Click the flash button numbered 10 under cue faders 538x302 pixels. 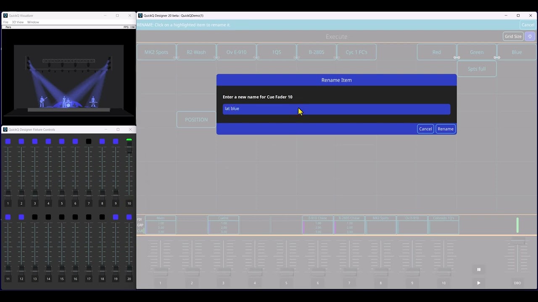click(x=443, y=283)
